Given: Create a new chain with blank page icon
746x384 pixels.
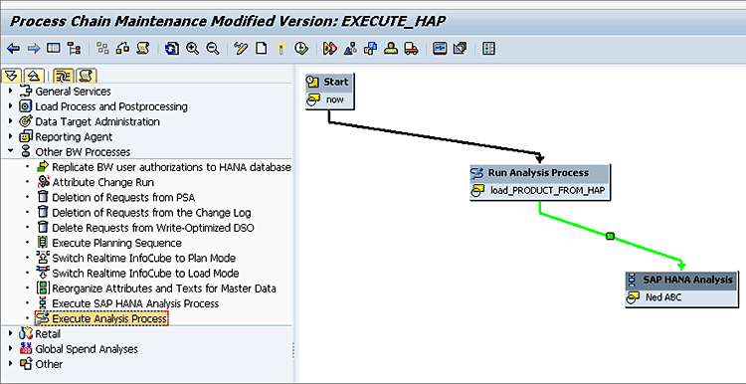Looking at the screenshot, I should [x=261, y=48].
